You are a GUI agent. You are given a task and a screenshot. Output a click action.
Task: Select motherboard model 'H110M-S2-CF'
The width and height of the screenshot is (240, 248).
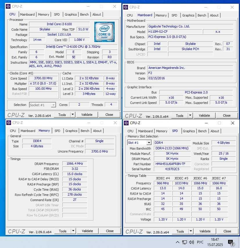(175, 32)
